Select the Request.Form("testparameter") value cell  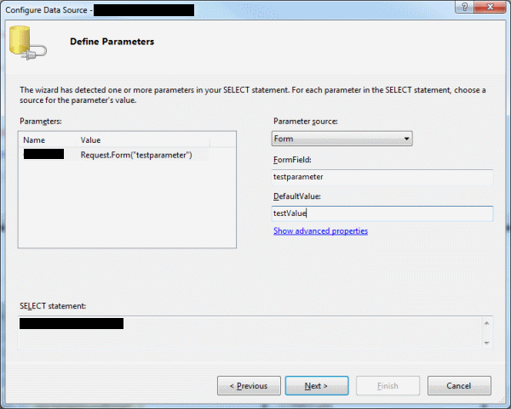[x=136, y=155]
